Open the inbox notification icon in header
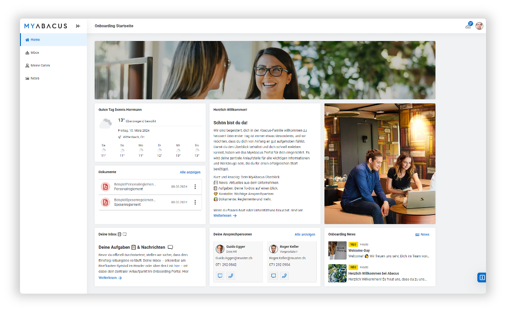Screen dimensions: 506x312 pos(468,26)
